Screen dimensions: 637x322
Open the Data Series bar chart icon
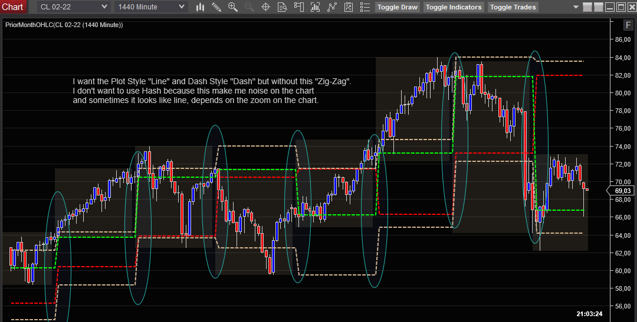200,7
